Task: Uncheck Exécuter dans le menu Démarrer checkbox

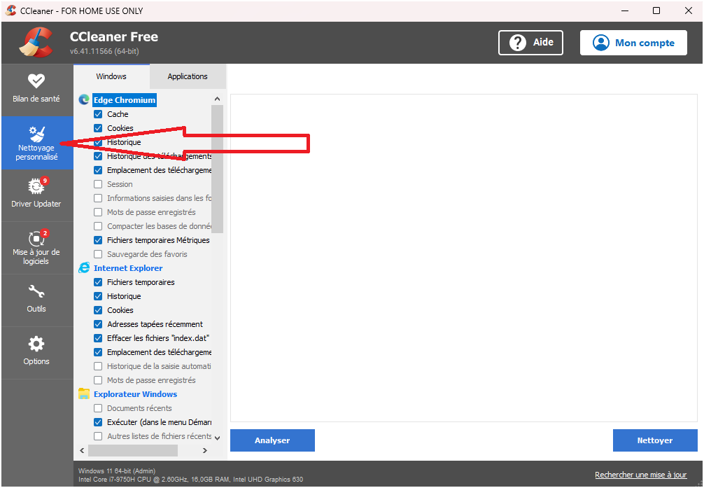Action: coord(98,422)
